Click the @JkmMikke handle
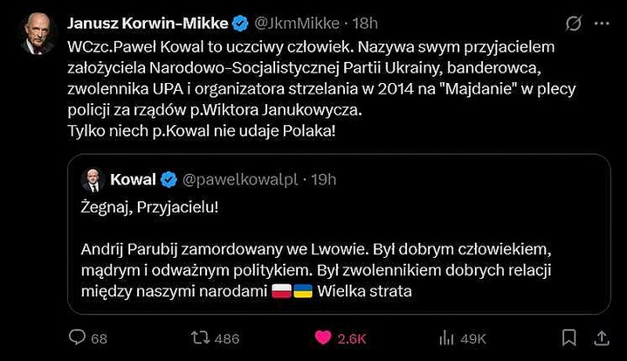 point(286,22)
